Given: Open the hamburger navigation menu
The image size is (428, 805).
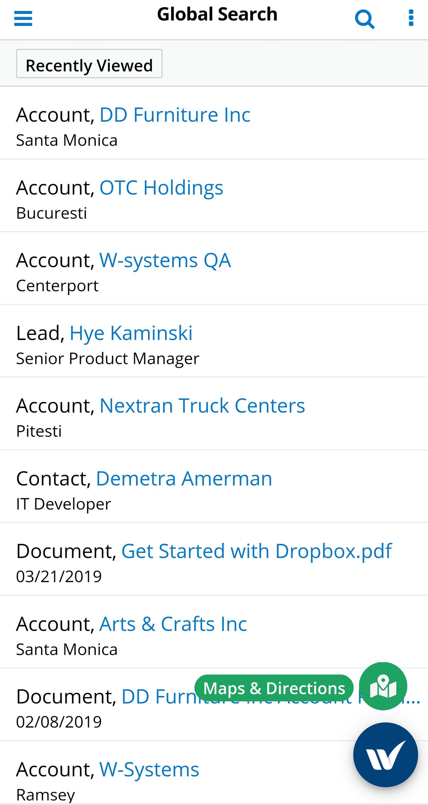Looking at the screenshot, I should point(23,18).
